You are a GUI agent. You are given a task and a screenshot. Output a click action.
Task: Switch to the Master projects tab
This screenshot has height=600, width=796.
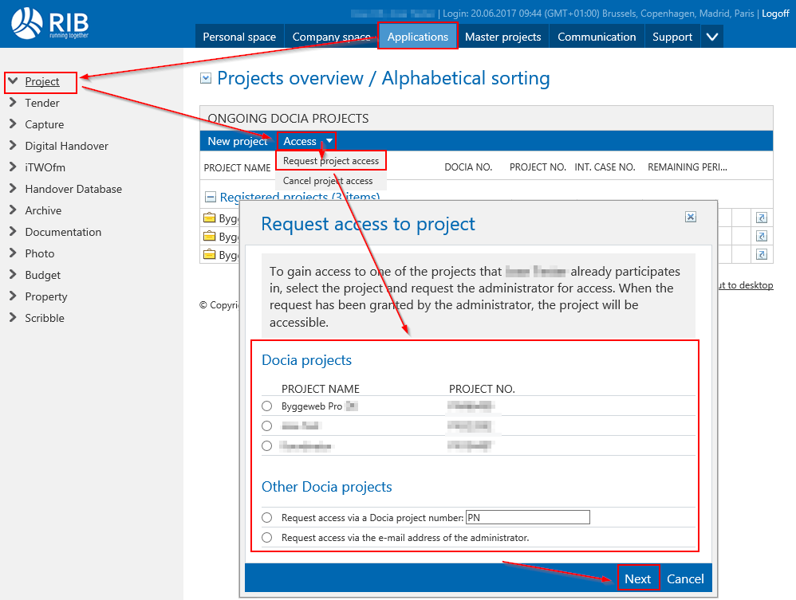click(502, 37)
